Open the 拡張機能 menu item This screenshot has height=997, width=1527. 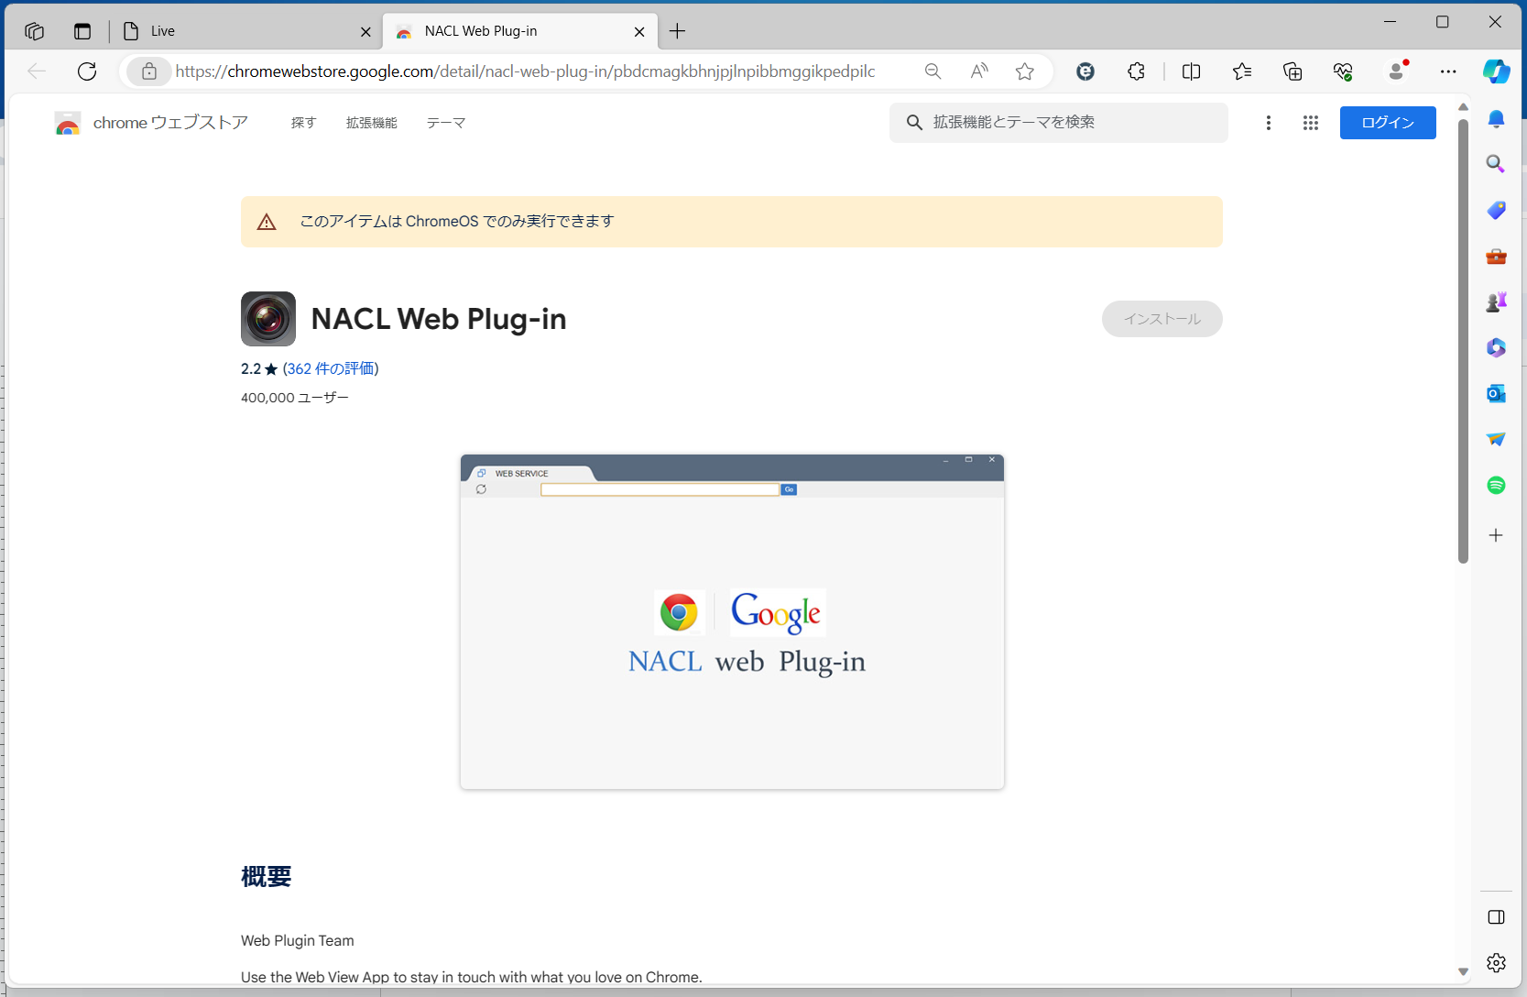pyautogui.click(x=371, y=123)
